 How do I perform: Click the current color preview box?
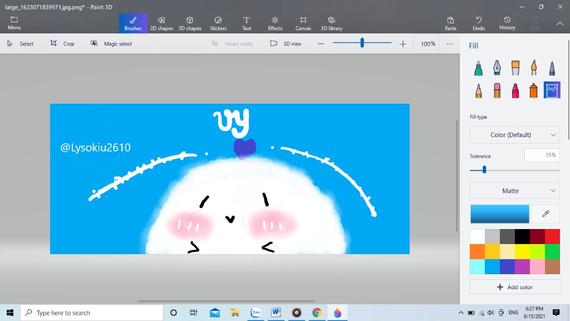coord(500,213)
